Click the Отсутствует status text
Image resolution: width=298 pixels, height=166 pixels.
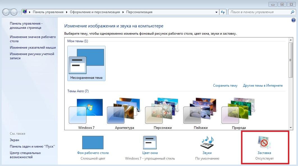[264, 158]
